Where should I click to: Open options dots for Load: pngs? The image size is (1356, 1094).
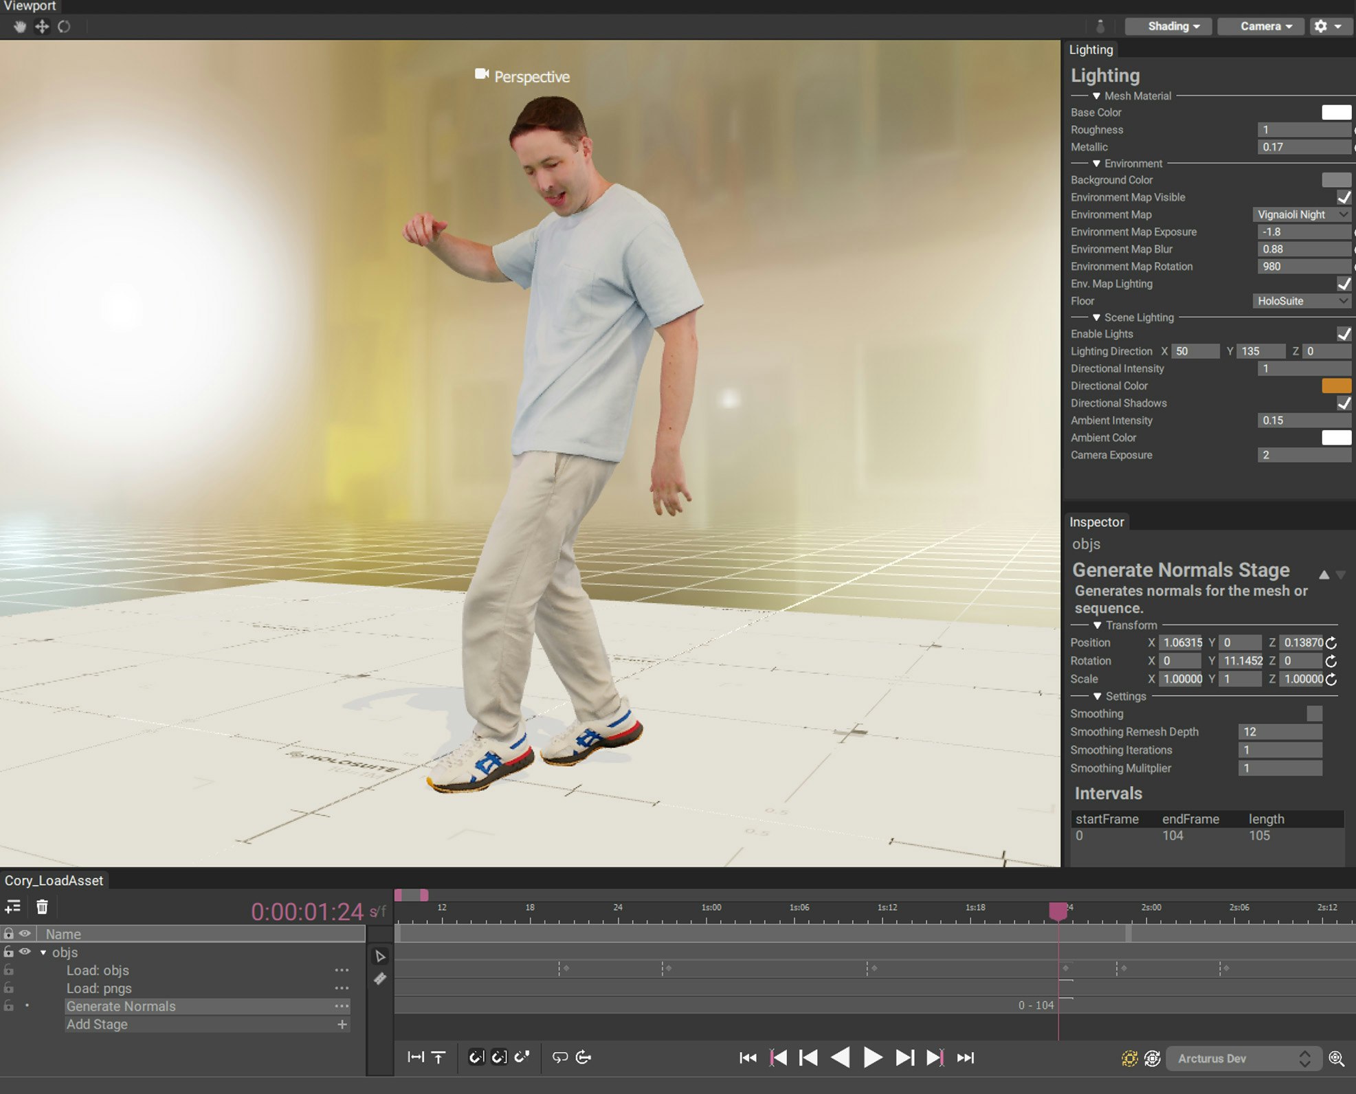pyautogui.click(x=342, y=988)
